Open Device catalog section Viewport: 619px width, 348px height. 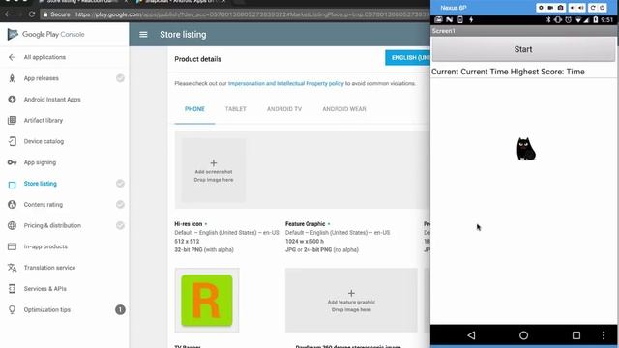point(44,141)
